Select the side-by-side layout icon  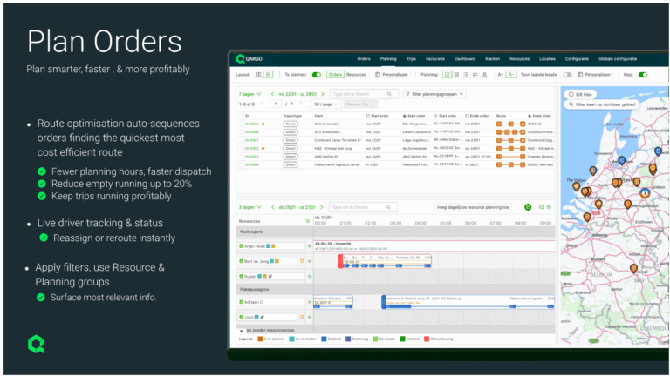pyautogui.click(x=259, y=75)
